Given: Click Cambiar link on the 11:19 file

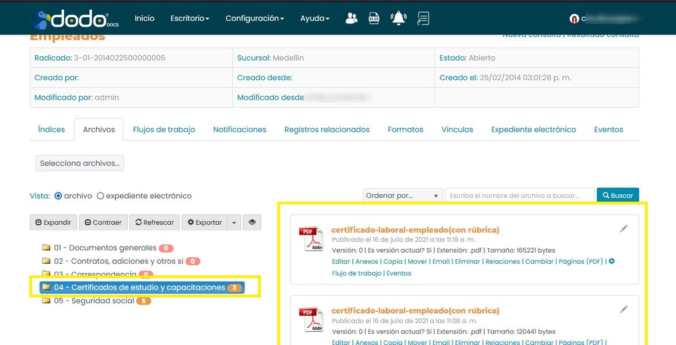Looking at the screenshot, I should [x=539, y=261].
